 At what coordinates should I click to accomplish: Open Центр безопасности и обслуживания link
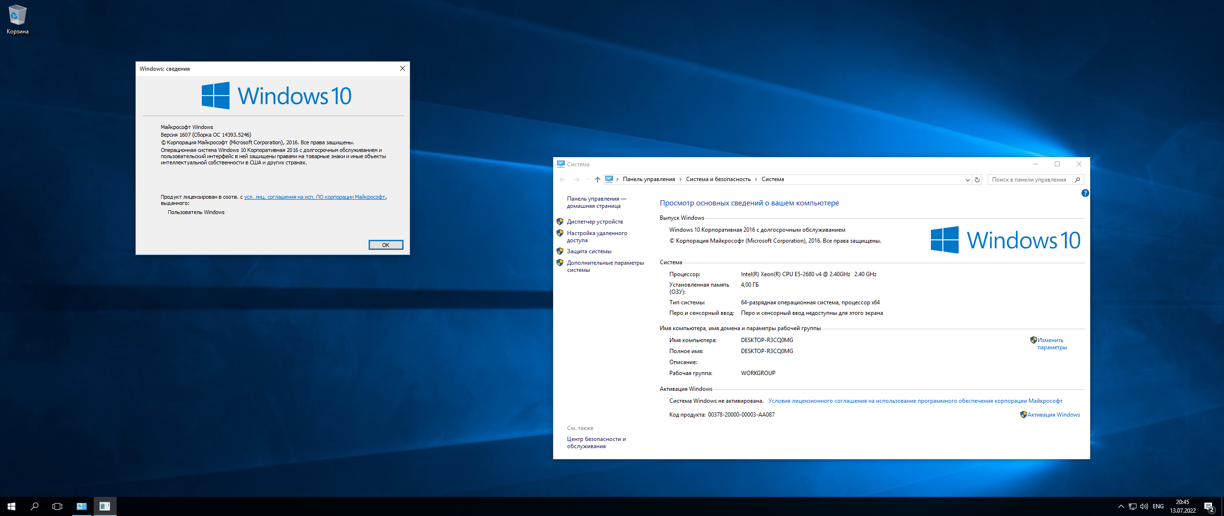point(596,442)
